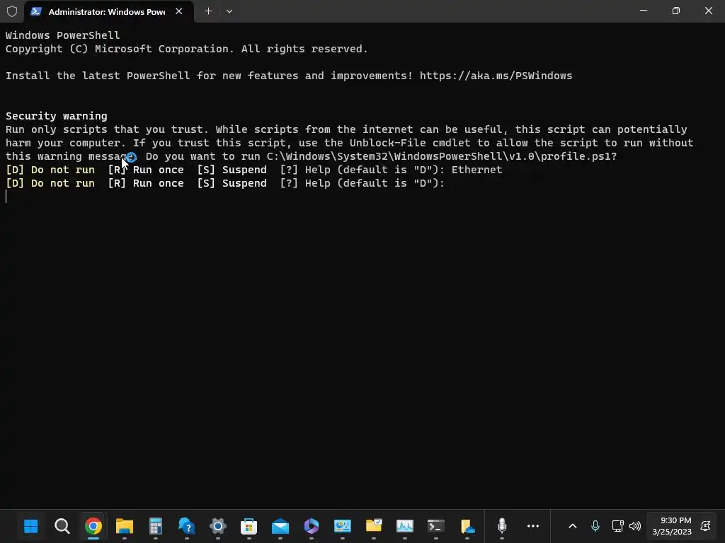
Task: Click the tray microphone in-use indicator
Action: 595,526
